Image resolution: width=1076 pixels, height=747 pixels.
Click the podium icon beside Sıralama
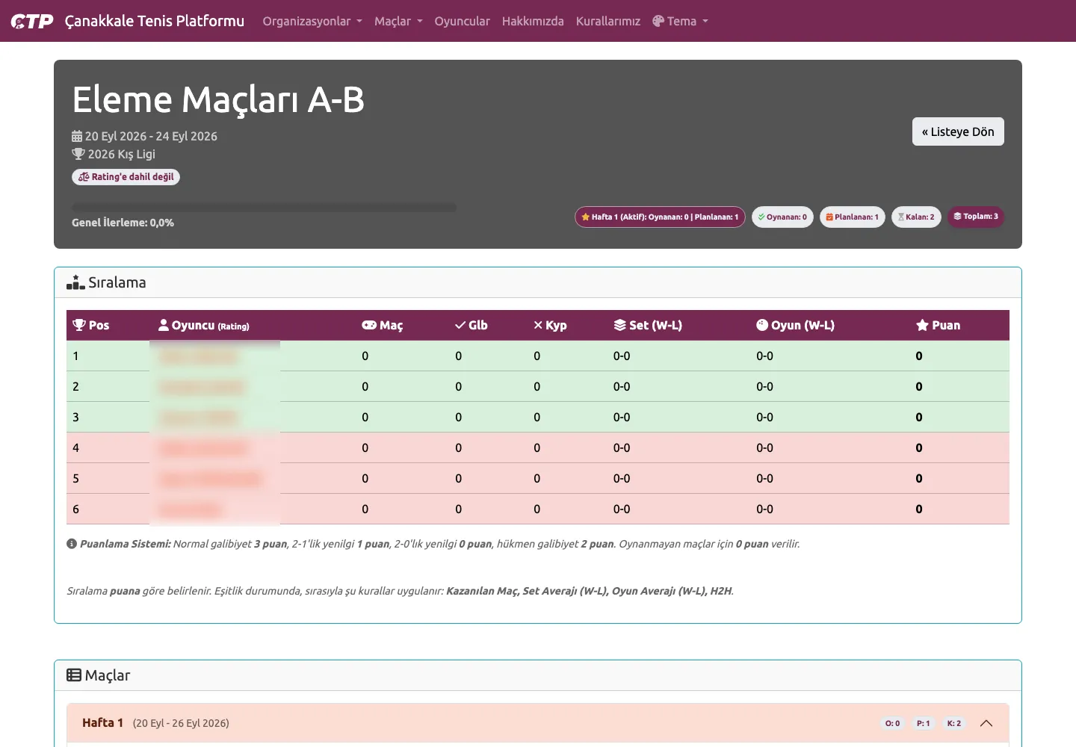pos(75,282)
